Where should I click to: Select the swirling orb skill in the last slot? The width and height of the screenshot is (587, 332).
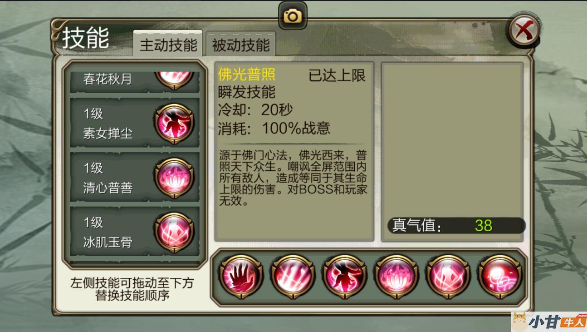[500, 277]
